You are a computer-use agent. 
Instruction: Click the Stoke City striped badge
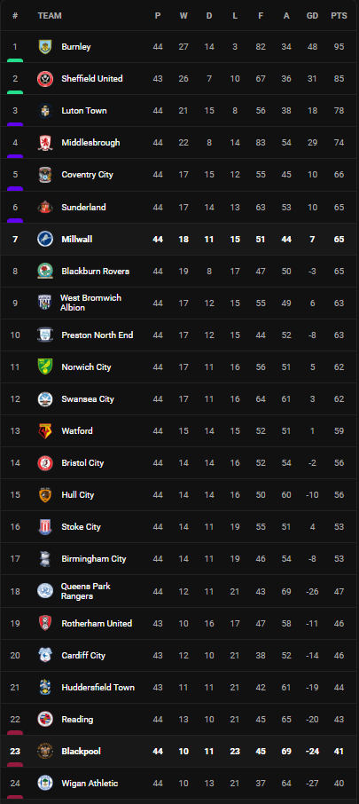pos(45,526)
